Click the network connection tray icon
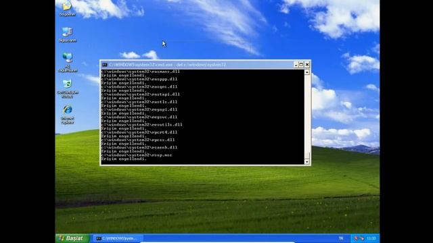Screen dimensions: 433x243 [361, 238]
